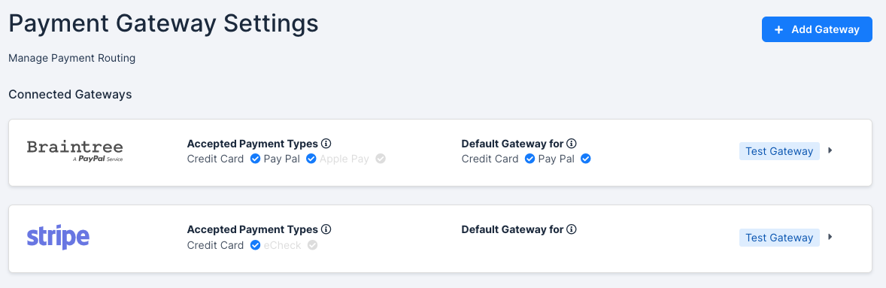Viewport: 886px width, 288px height.
Task: Click the Braintree logo
Action: (74, 151)
